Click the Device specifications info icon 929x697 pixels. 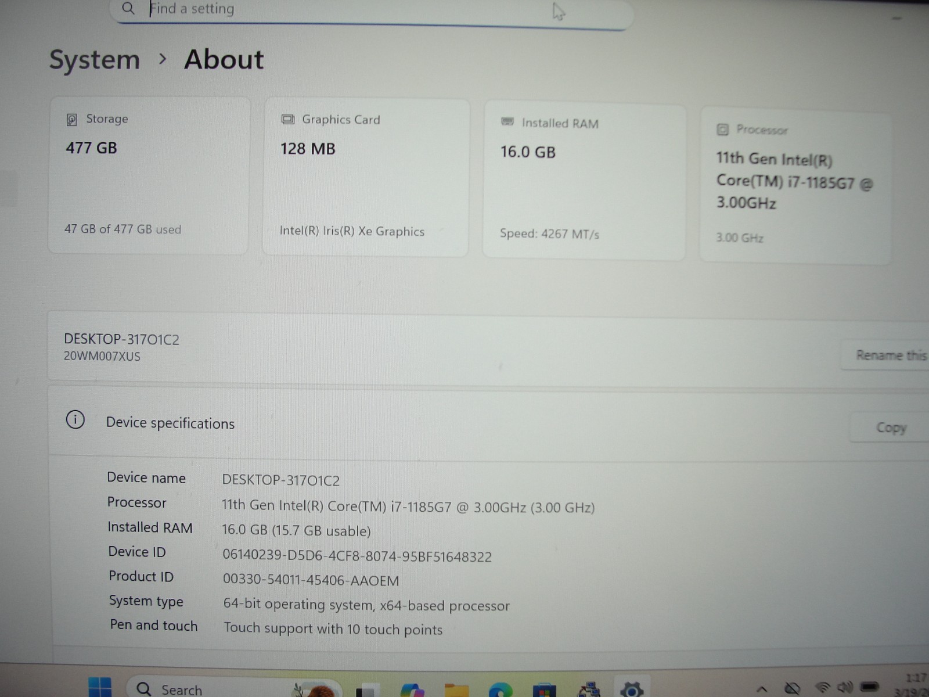coord(75,419)
